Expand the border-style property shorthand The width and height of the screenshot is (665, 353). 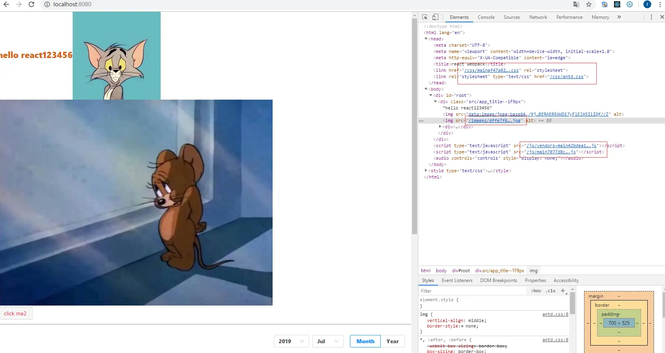(x=462, y=326)
